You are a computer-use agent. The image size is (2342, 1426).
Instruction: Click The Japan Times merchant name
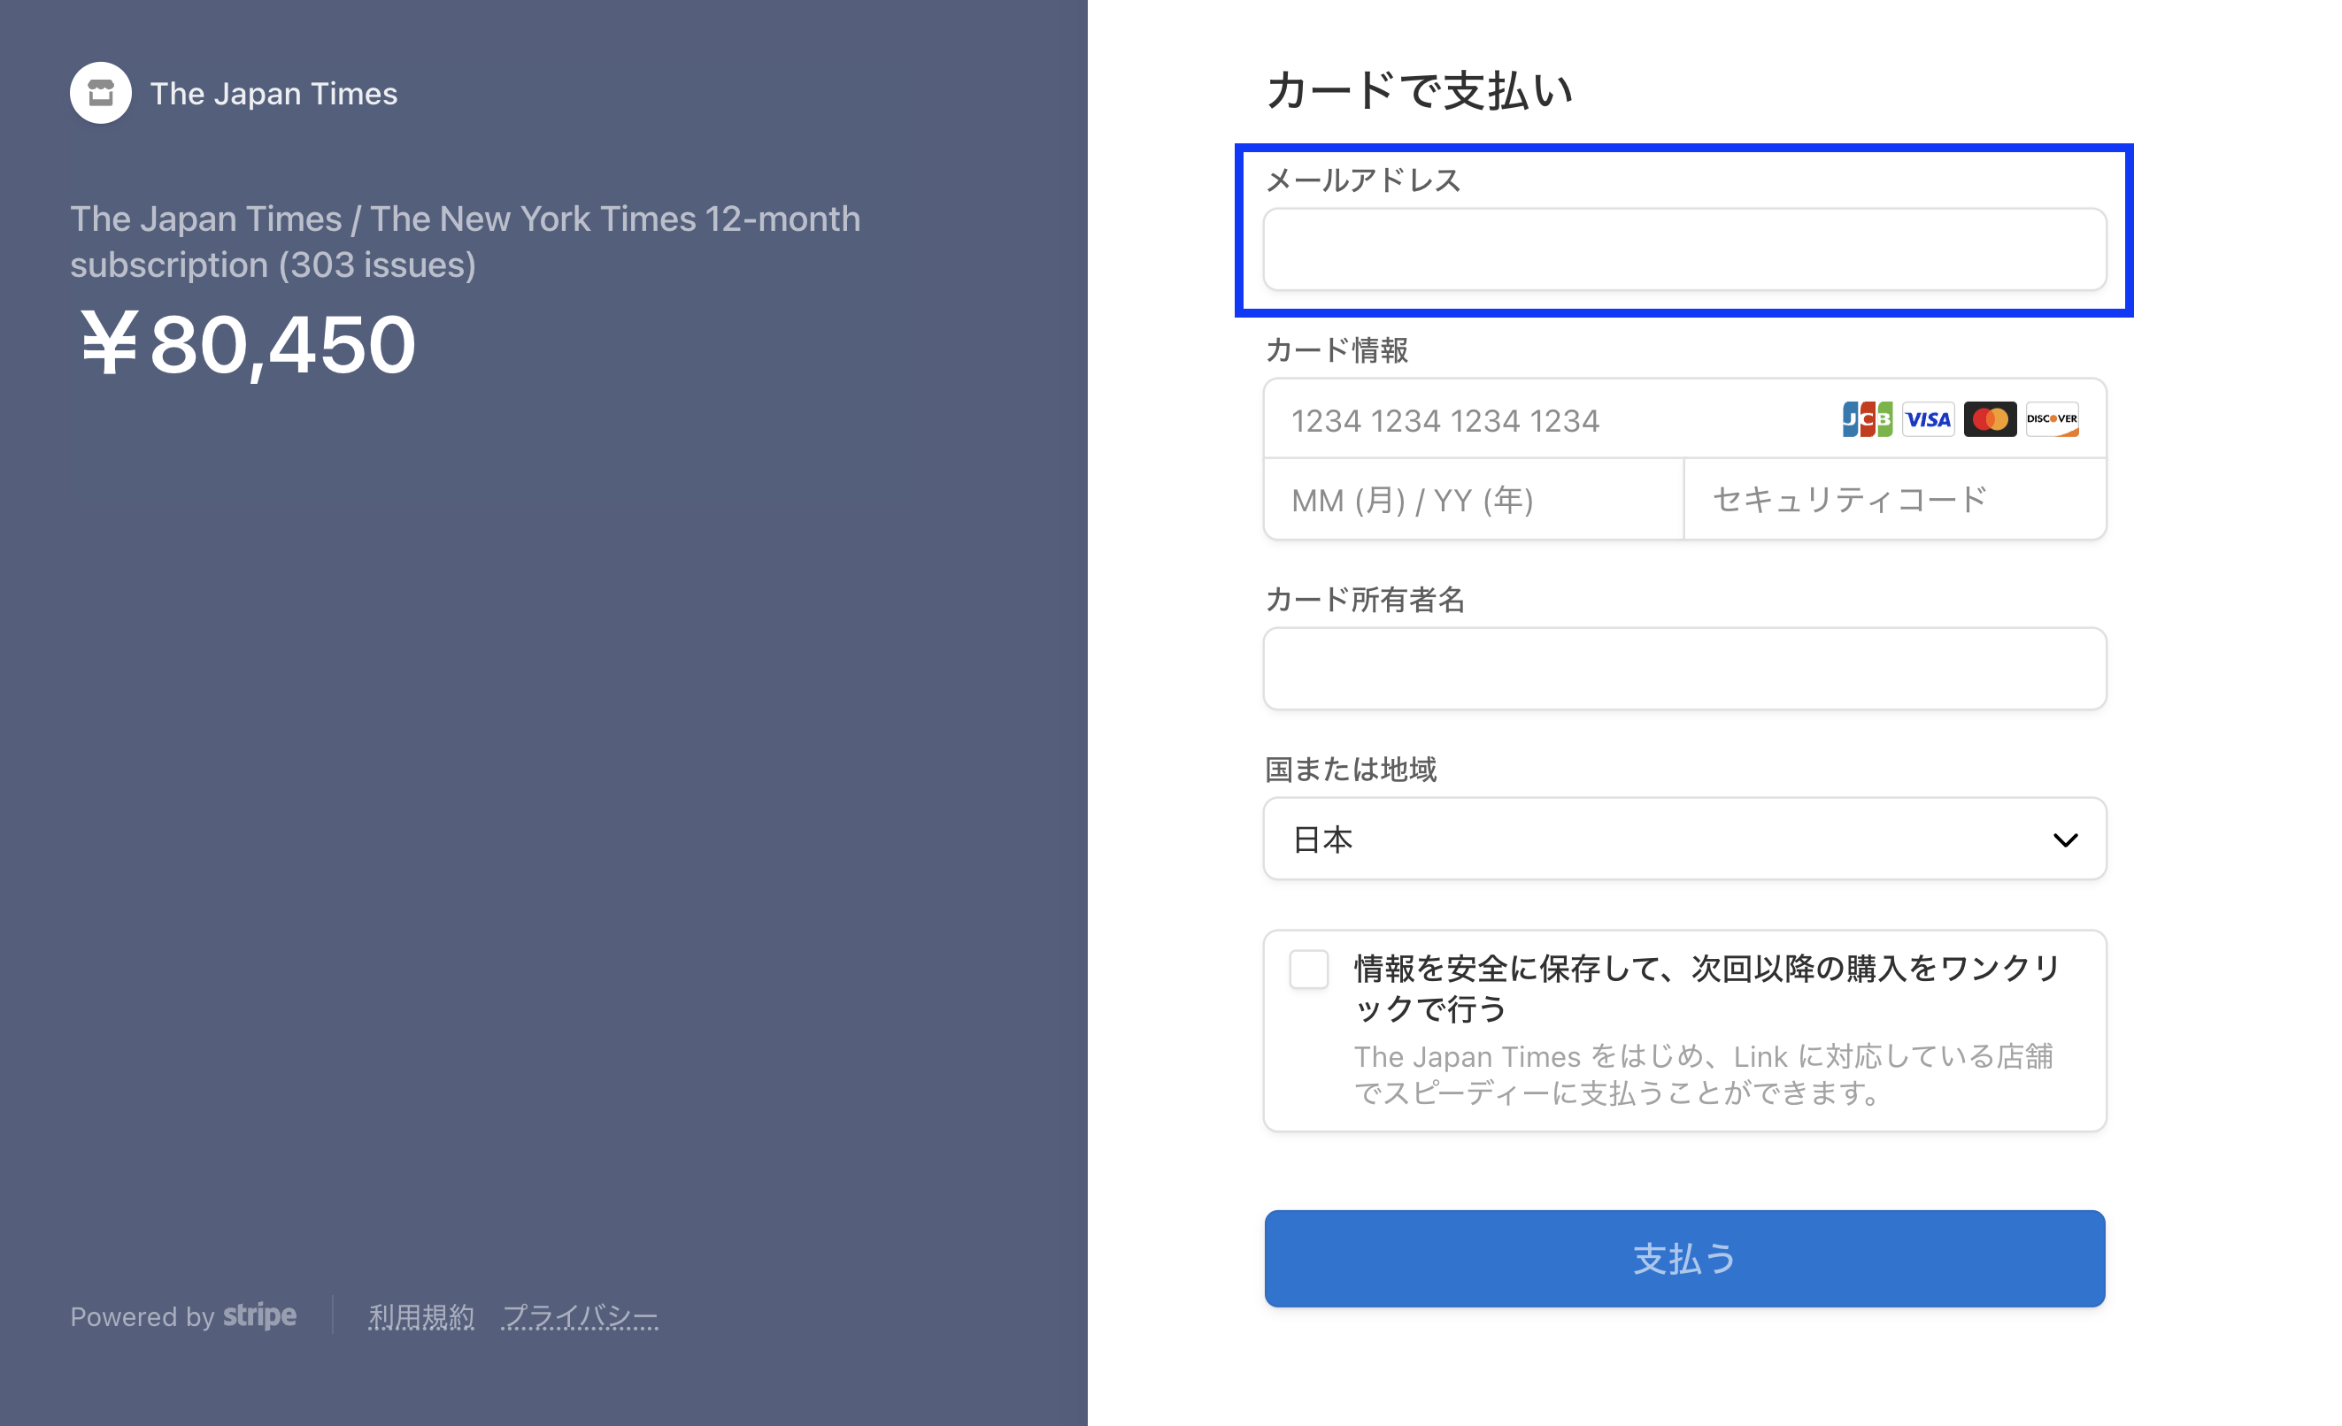[273, 93]
